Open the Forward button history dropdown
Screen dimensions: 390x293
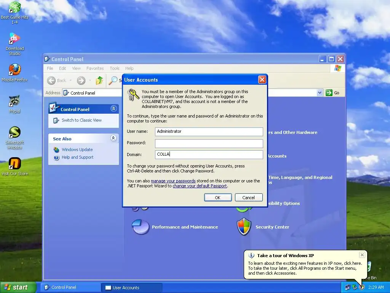(90, 80)
